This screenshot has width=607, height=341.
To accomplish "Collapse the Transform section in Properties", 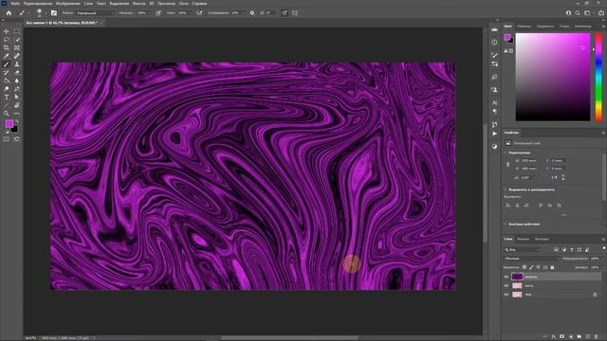I will pyautogui.click(x=505, y=153).
